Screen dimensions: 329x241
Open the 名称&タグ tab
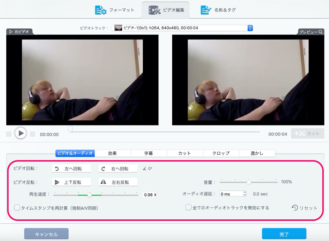tap(218, 10)
